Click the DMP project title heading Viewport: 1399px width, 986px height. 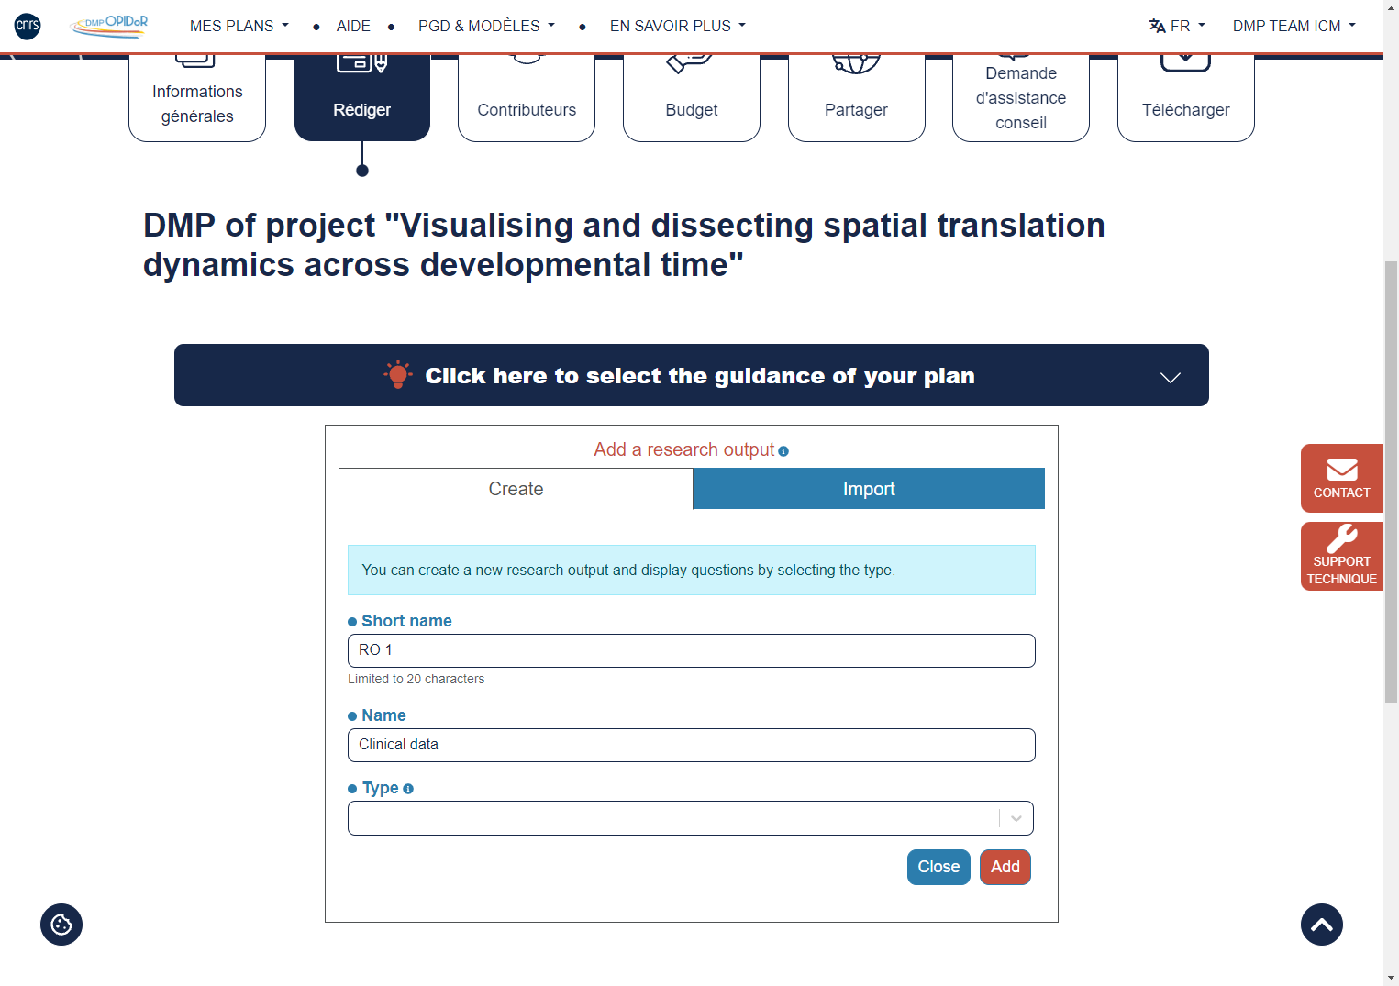click(x=624, y=245)
